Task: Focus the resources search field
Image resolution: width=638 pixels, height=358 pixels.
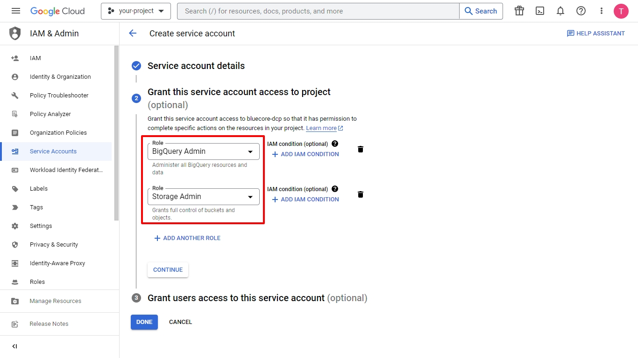Action: pyautogui.click(x=318, y=11)
